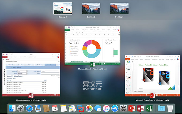Click fx insert function icon in Excel
Image resolution: width=182 pixels, height=114 pixels.
coord(82,32)
